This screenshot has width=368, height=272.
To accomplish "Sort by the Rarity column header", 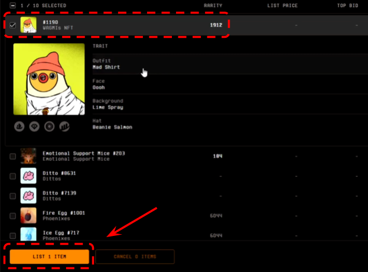I will click(x=213, y=5).
